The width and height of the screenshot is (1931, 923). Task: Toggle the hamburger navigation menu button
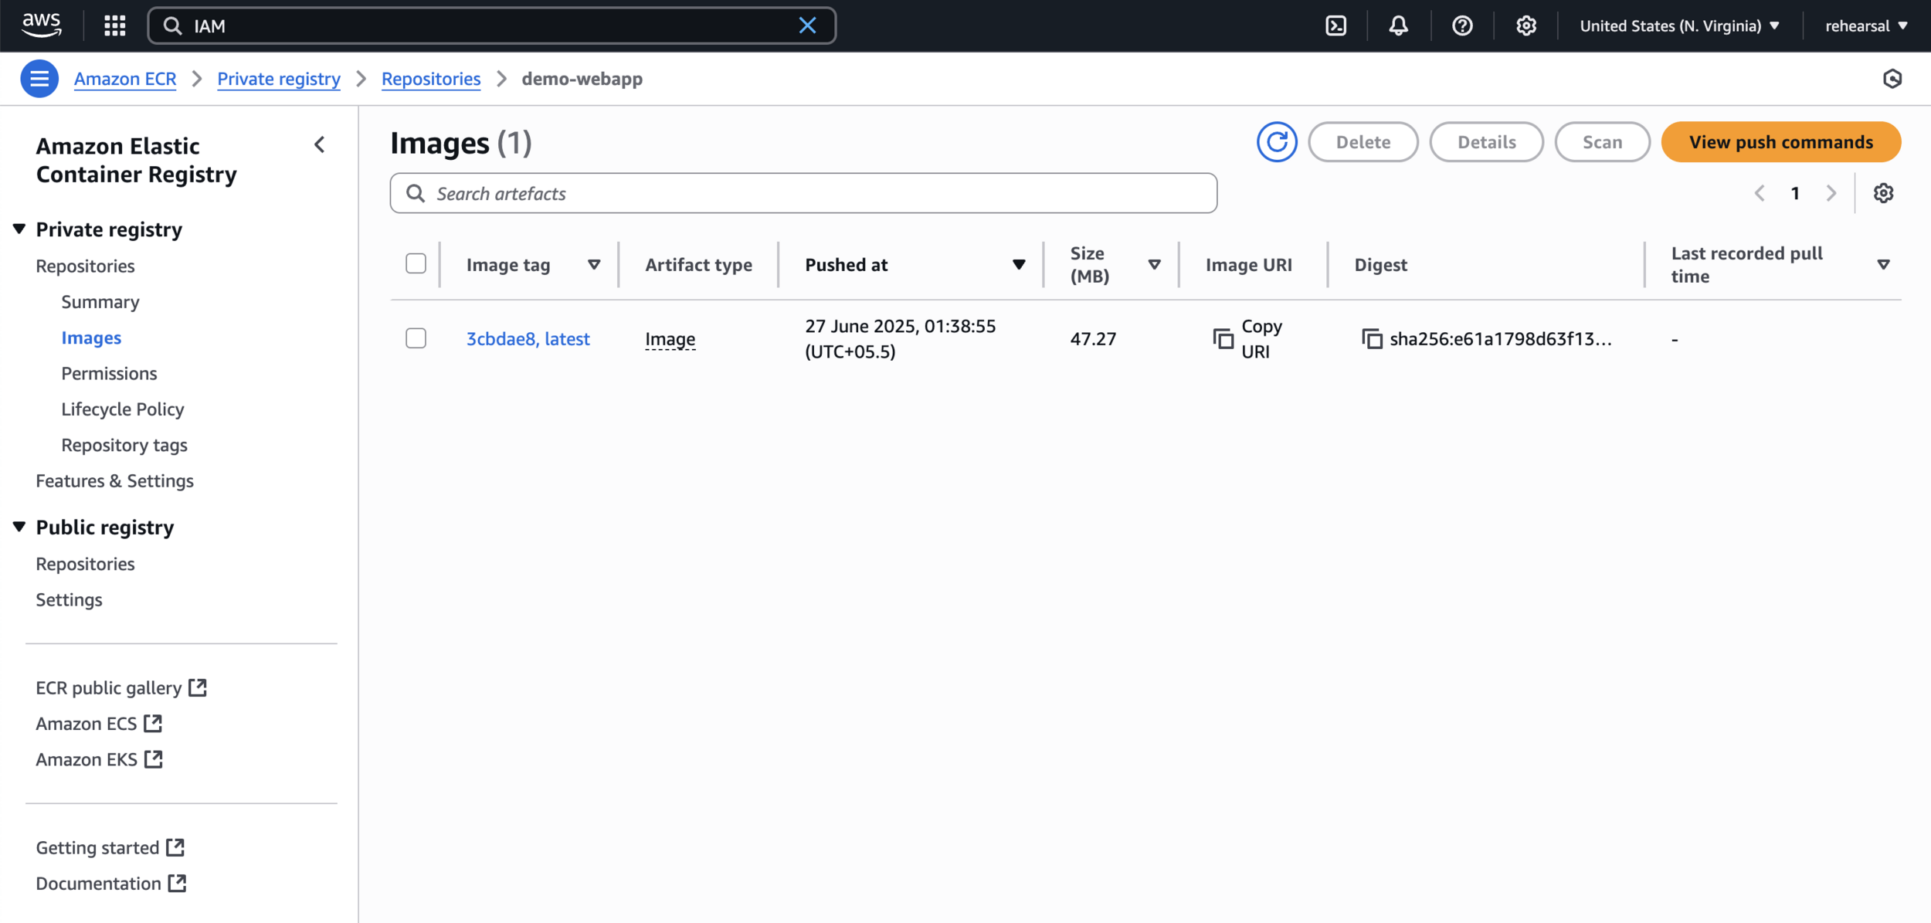pos(39,79)
